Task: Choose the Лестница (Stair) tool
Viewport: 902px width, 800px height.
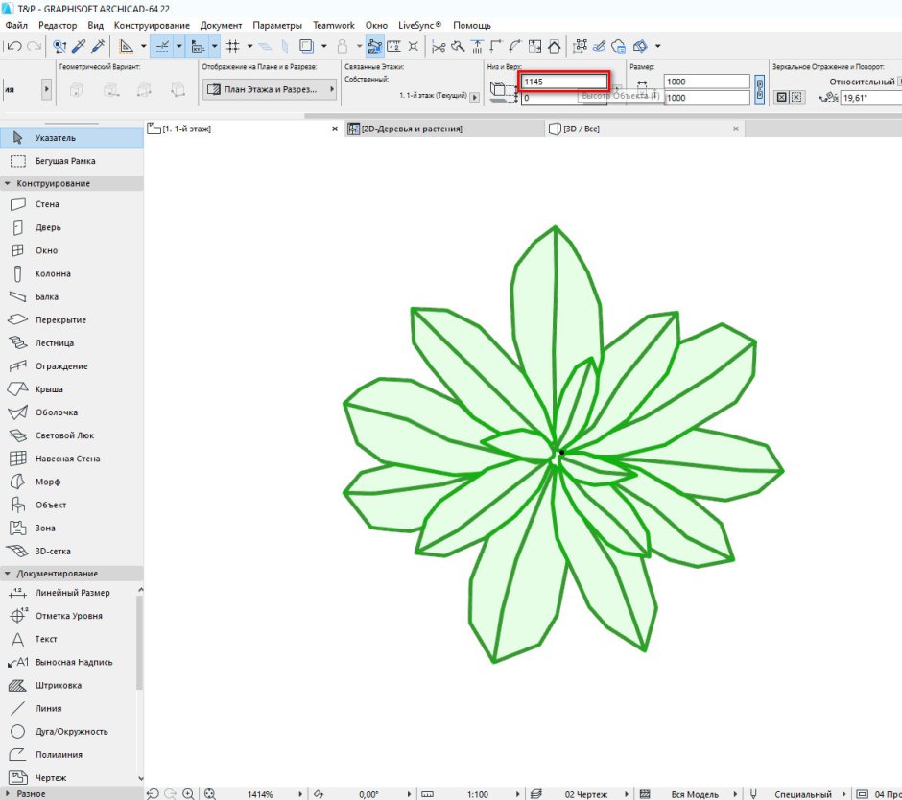Action: pyautogui.click(x=54, y=342)
